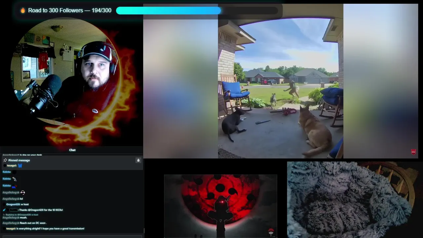Click the lock icon on pinned message
423x238 pixels.
(x=138, y=160)
